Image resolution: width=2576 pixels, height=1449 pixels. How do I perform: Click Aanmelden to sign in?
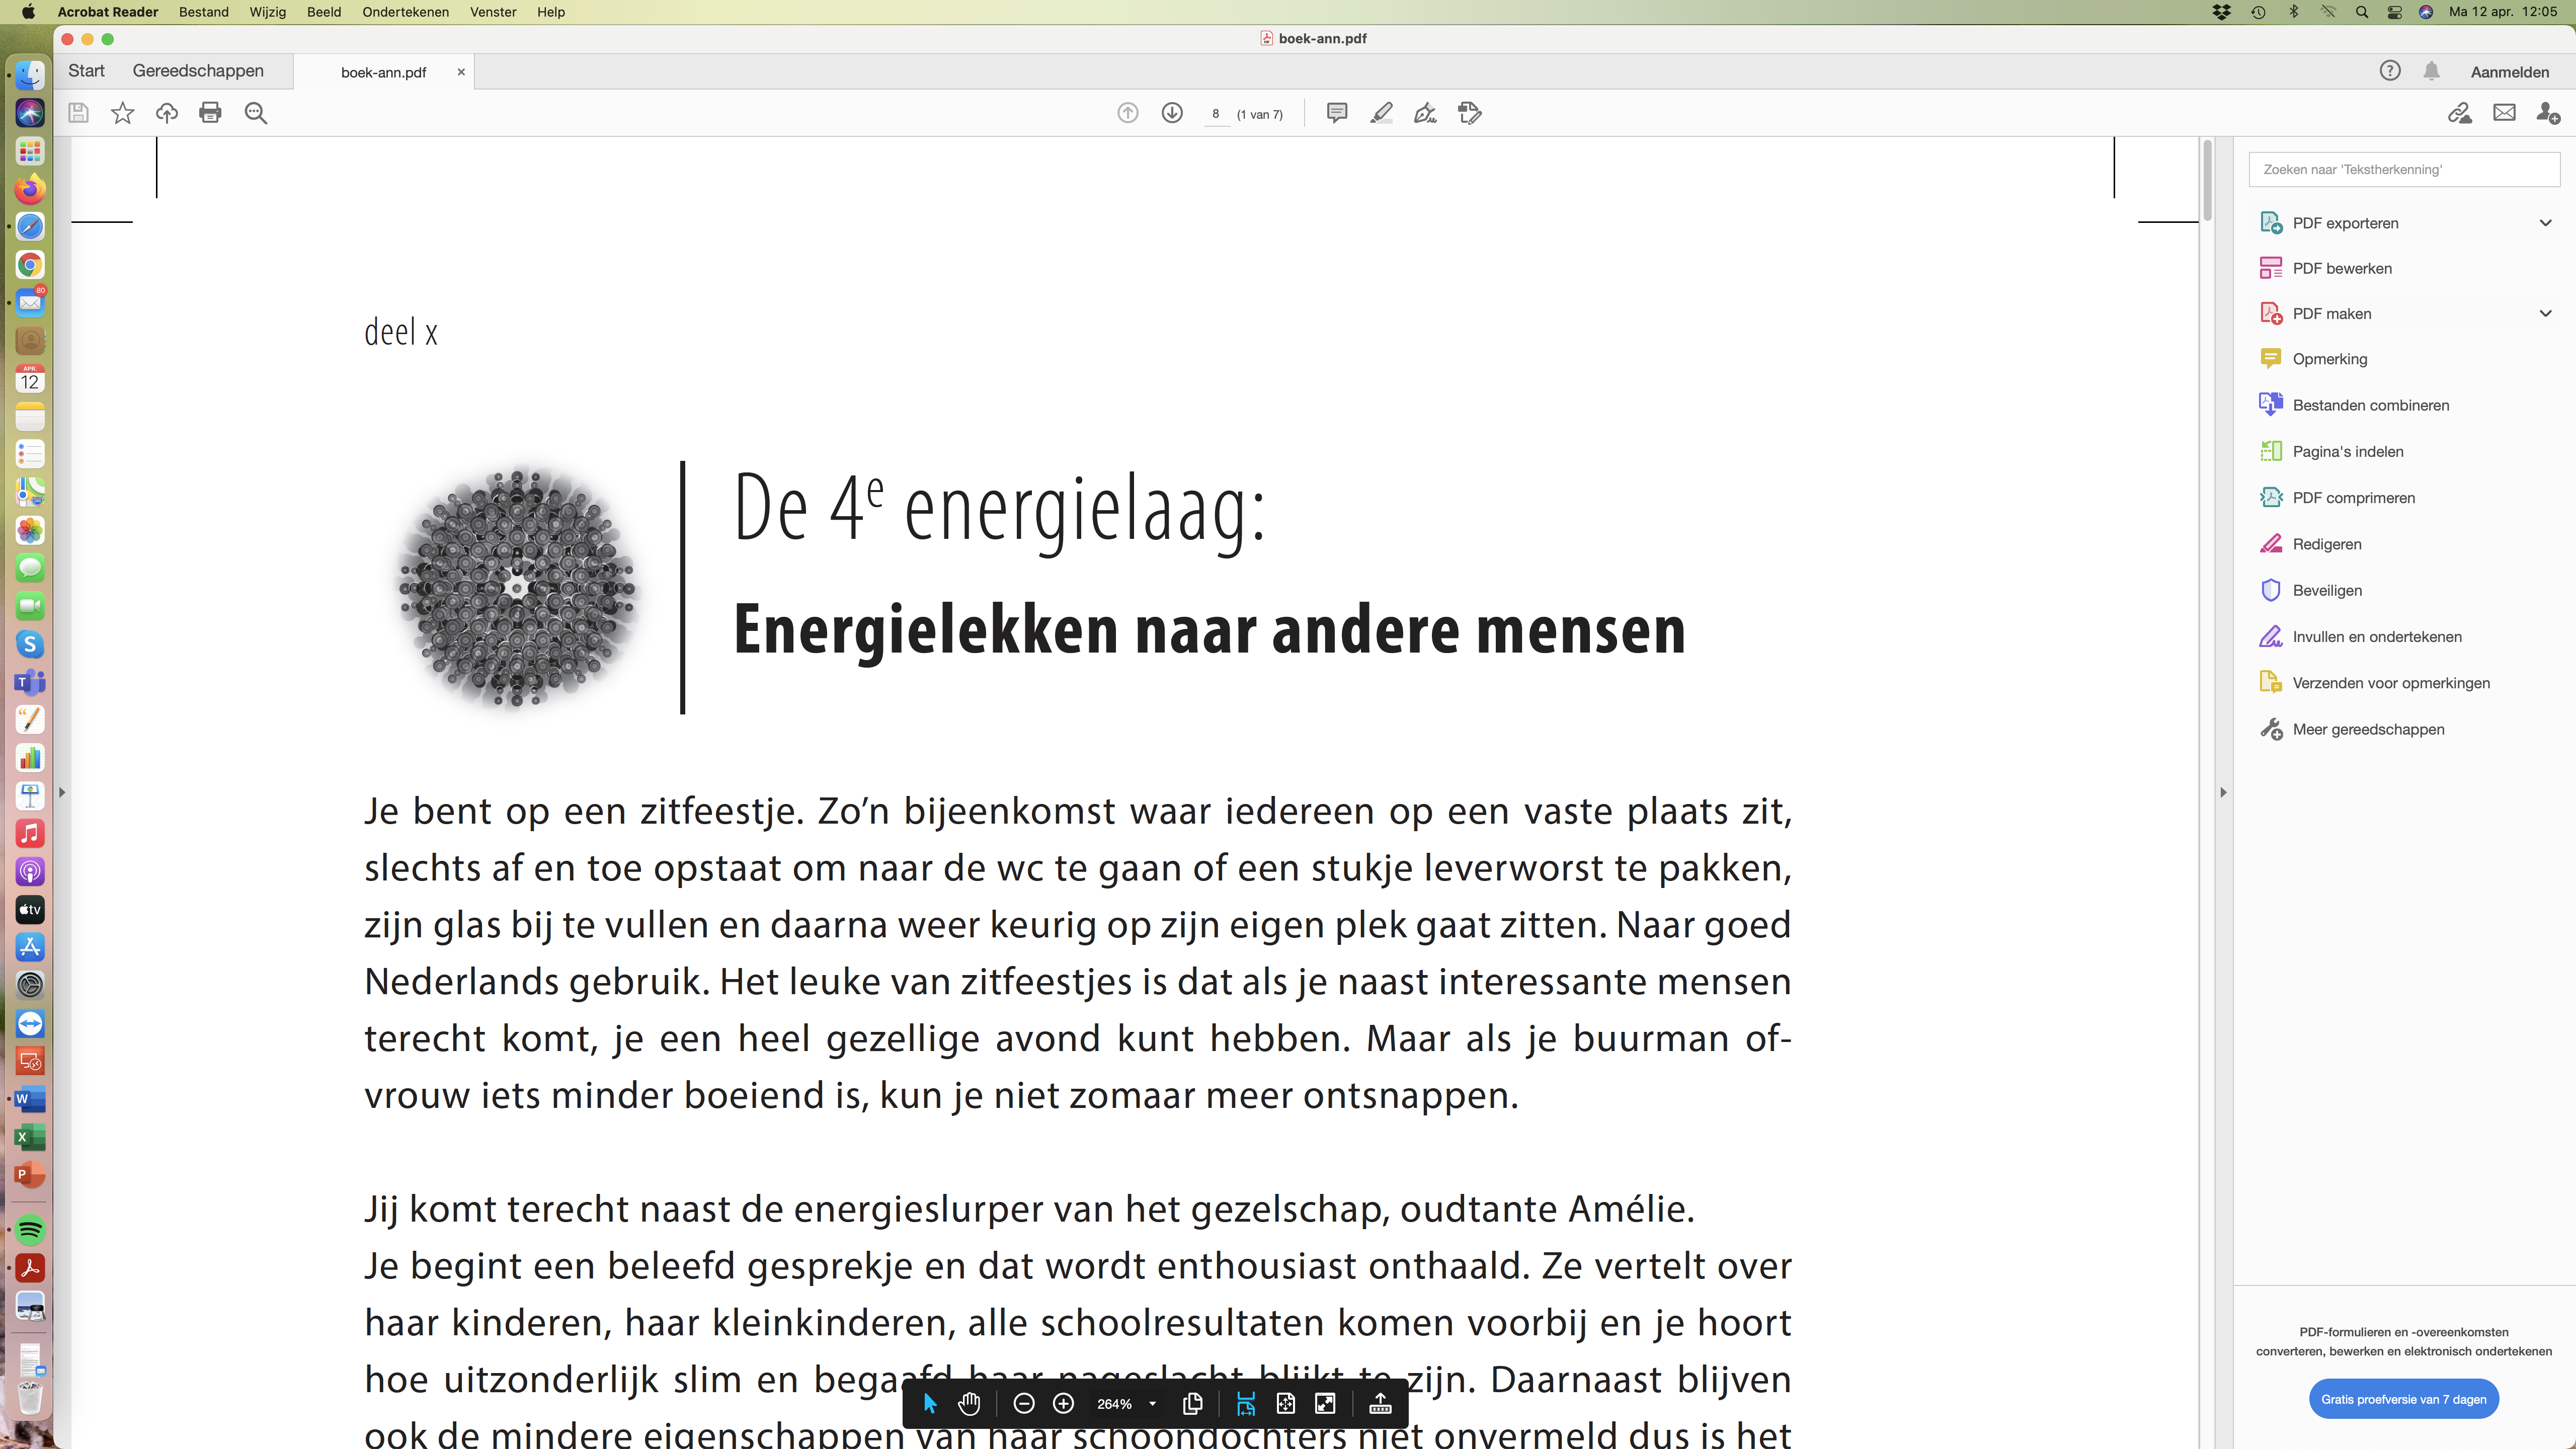point(2509,72)
